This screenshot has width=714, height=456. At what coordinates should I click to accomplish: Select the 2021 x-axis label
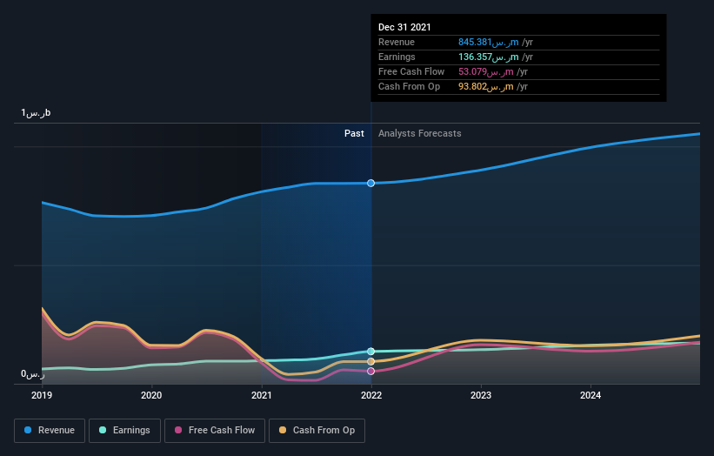(262, 395)
